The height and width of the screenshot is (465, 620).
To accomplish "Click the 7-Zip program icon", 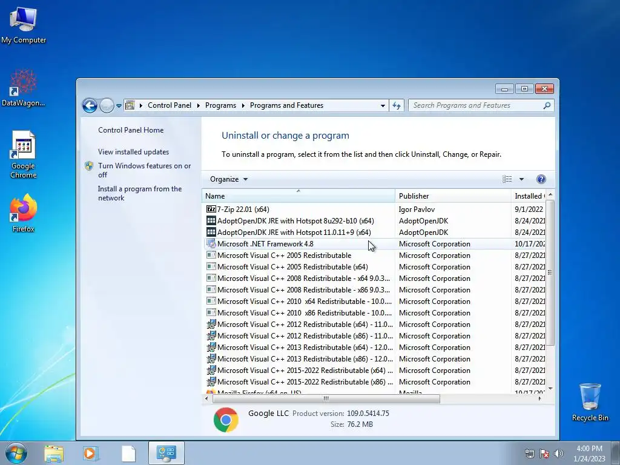I will point(211,209).
